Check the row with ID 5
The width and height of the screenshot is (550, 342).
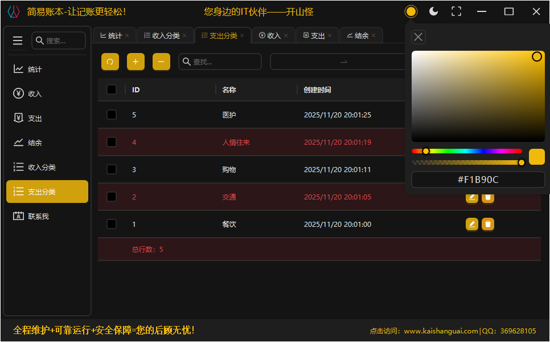pyautogui.click(x=112, y=115)
